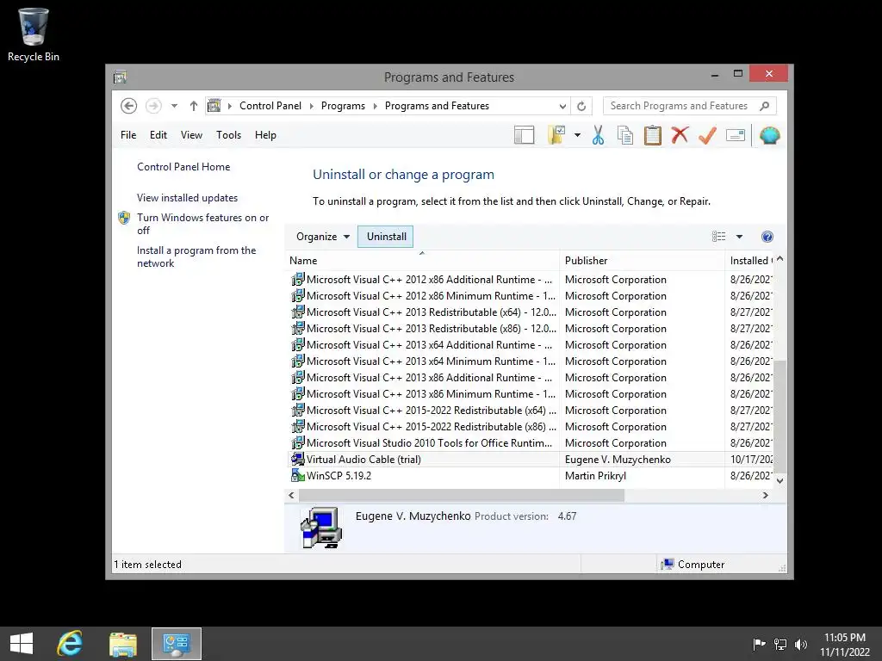
Task: Click the Properties toolbar icon
Action: (736, 135)
